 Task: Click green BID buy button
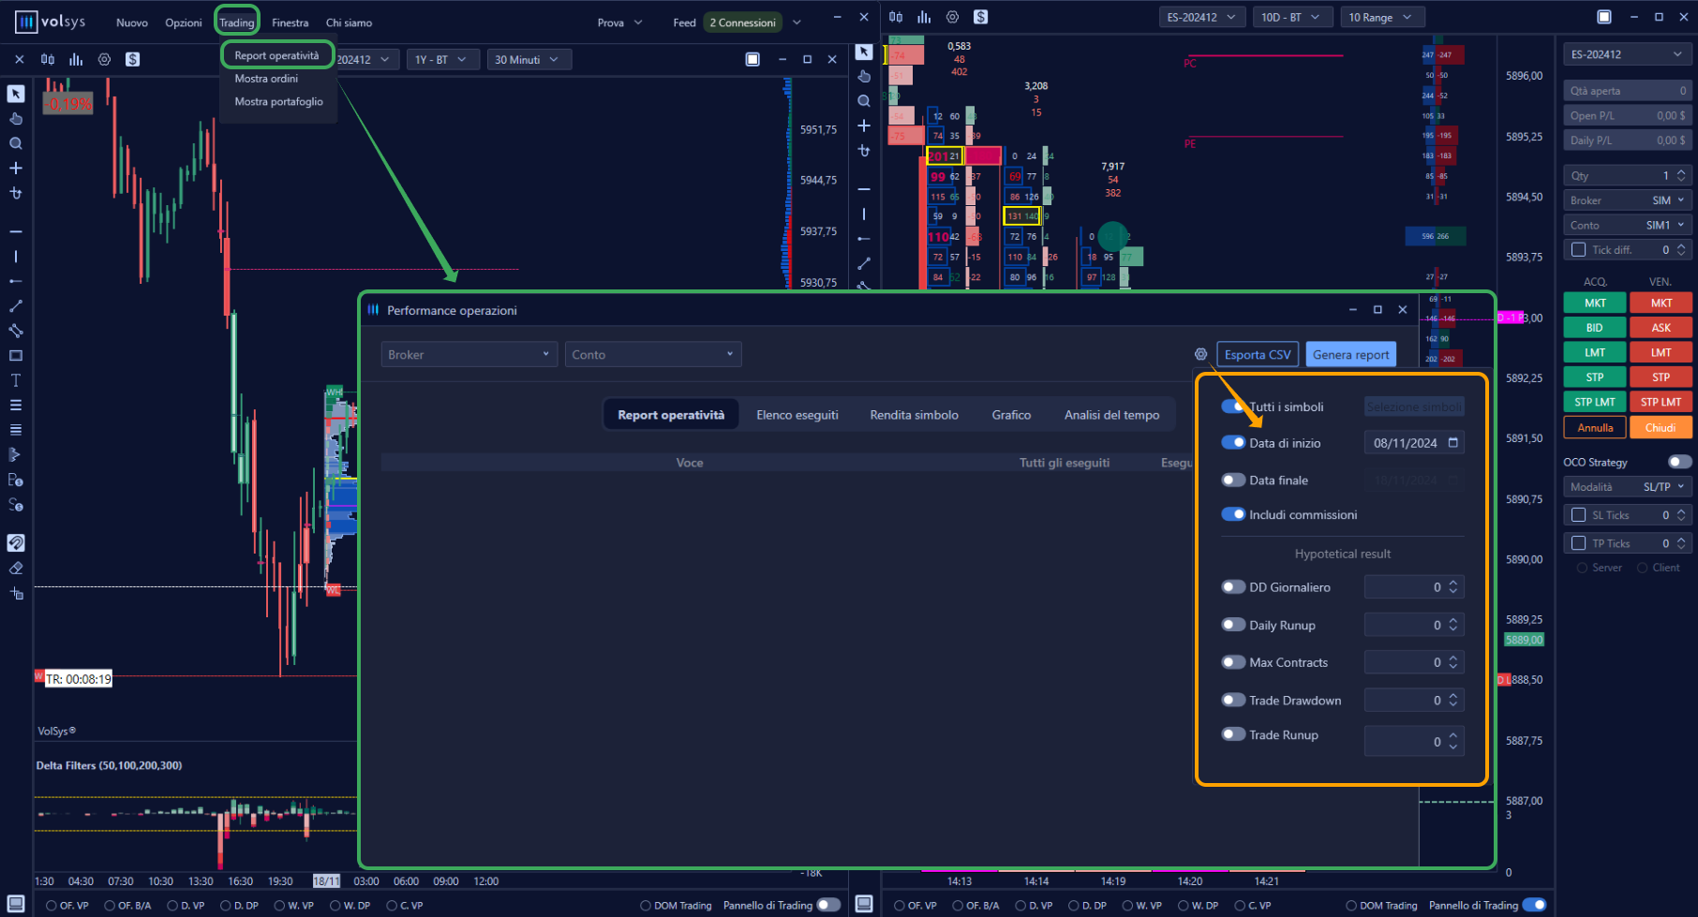(x=1595, y=328)
